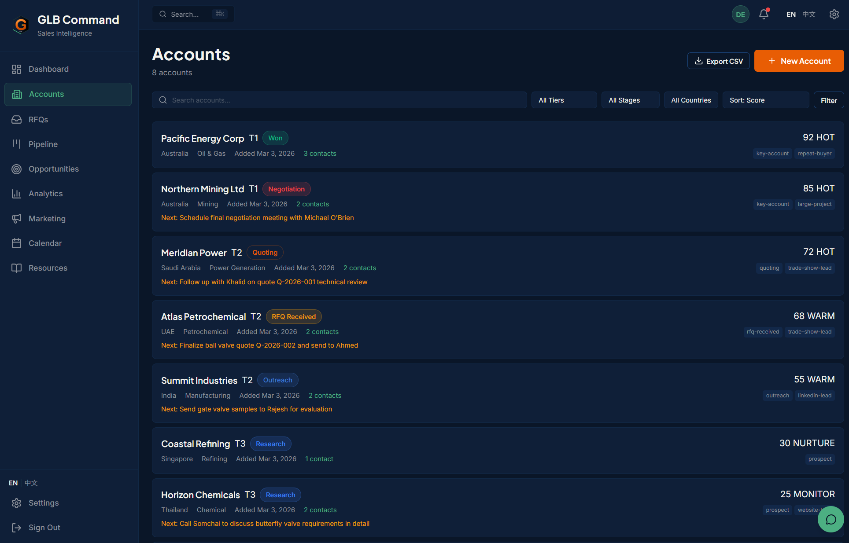
Task: Click the Search accounts input field
Action: click(x=339, y=100)
